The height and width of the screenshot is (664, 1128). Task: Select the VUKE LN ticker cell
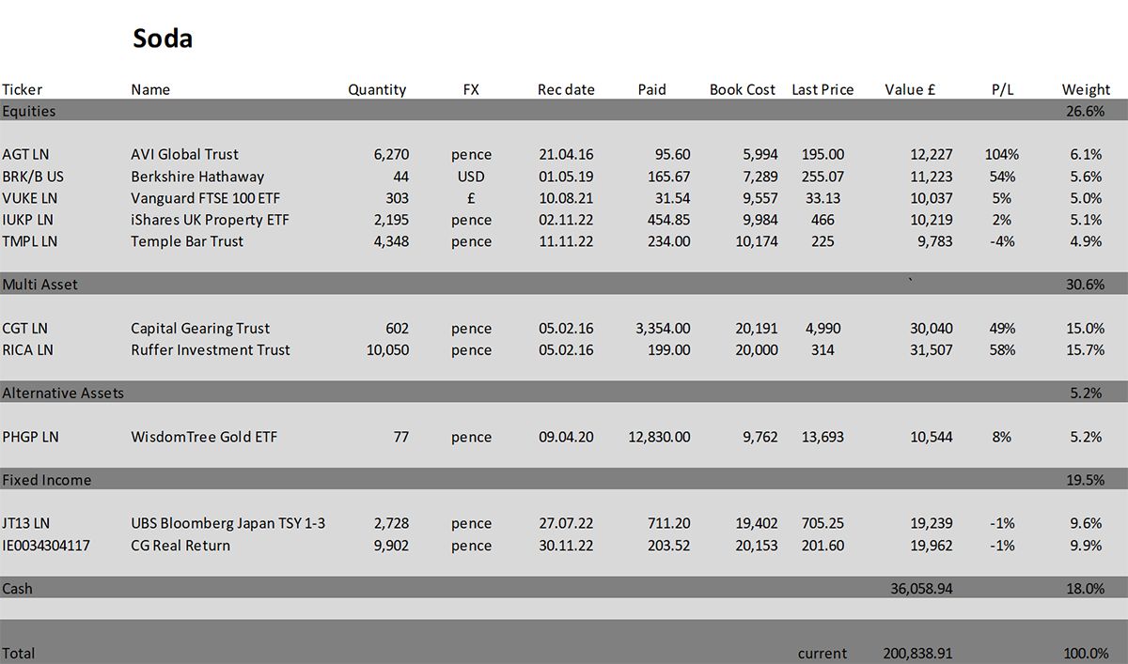30,198
